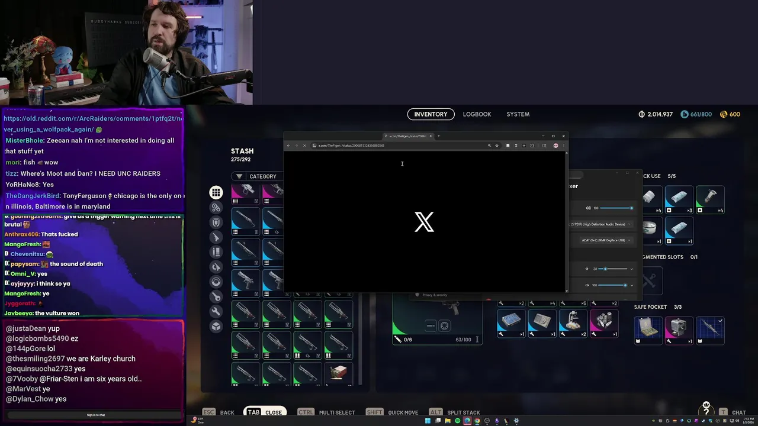758x426 pixels.
Task: Select the case item in Safe Pocket
Action: 648,330
